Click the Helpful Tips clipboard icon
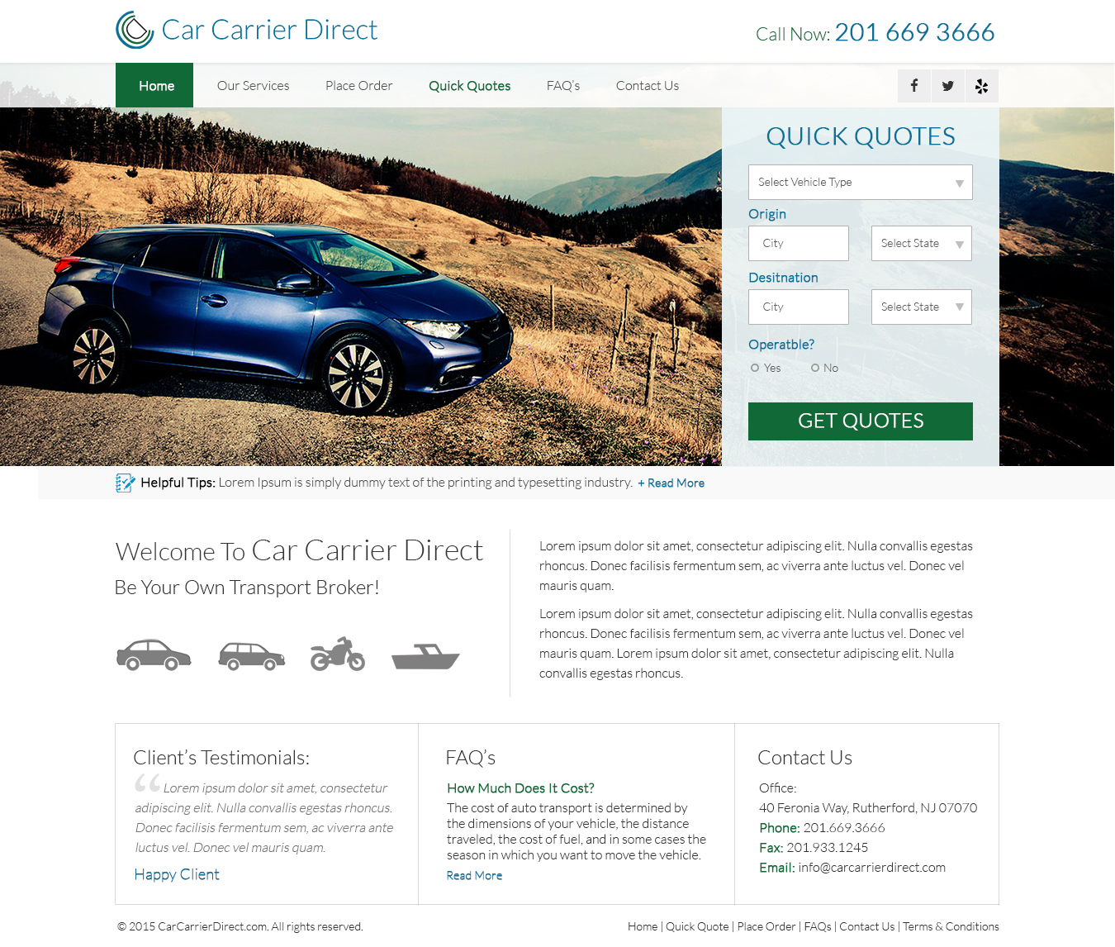The height and width of the screenshot is (947, 1115). tap(126, 482)
